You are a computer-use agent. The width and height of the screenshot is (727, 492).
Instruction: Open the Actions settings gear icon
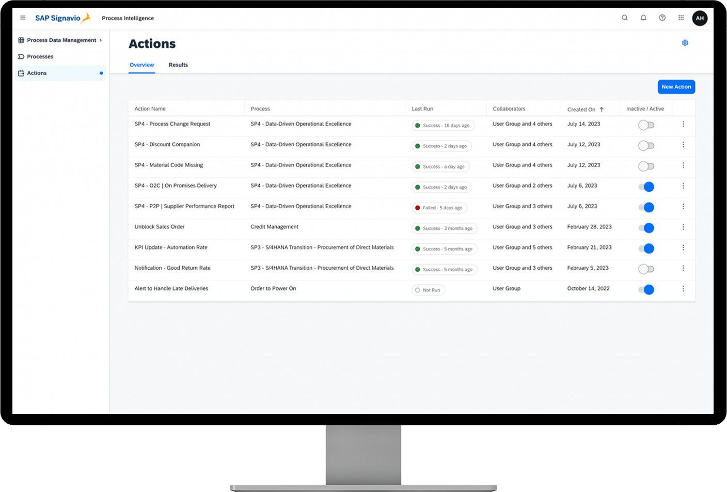pos(685,43)
